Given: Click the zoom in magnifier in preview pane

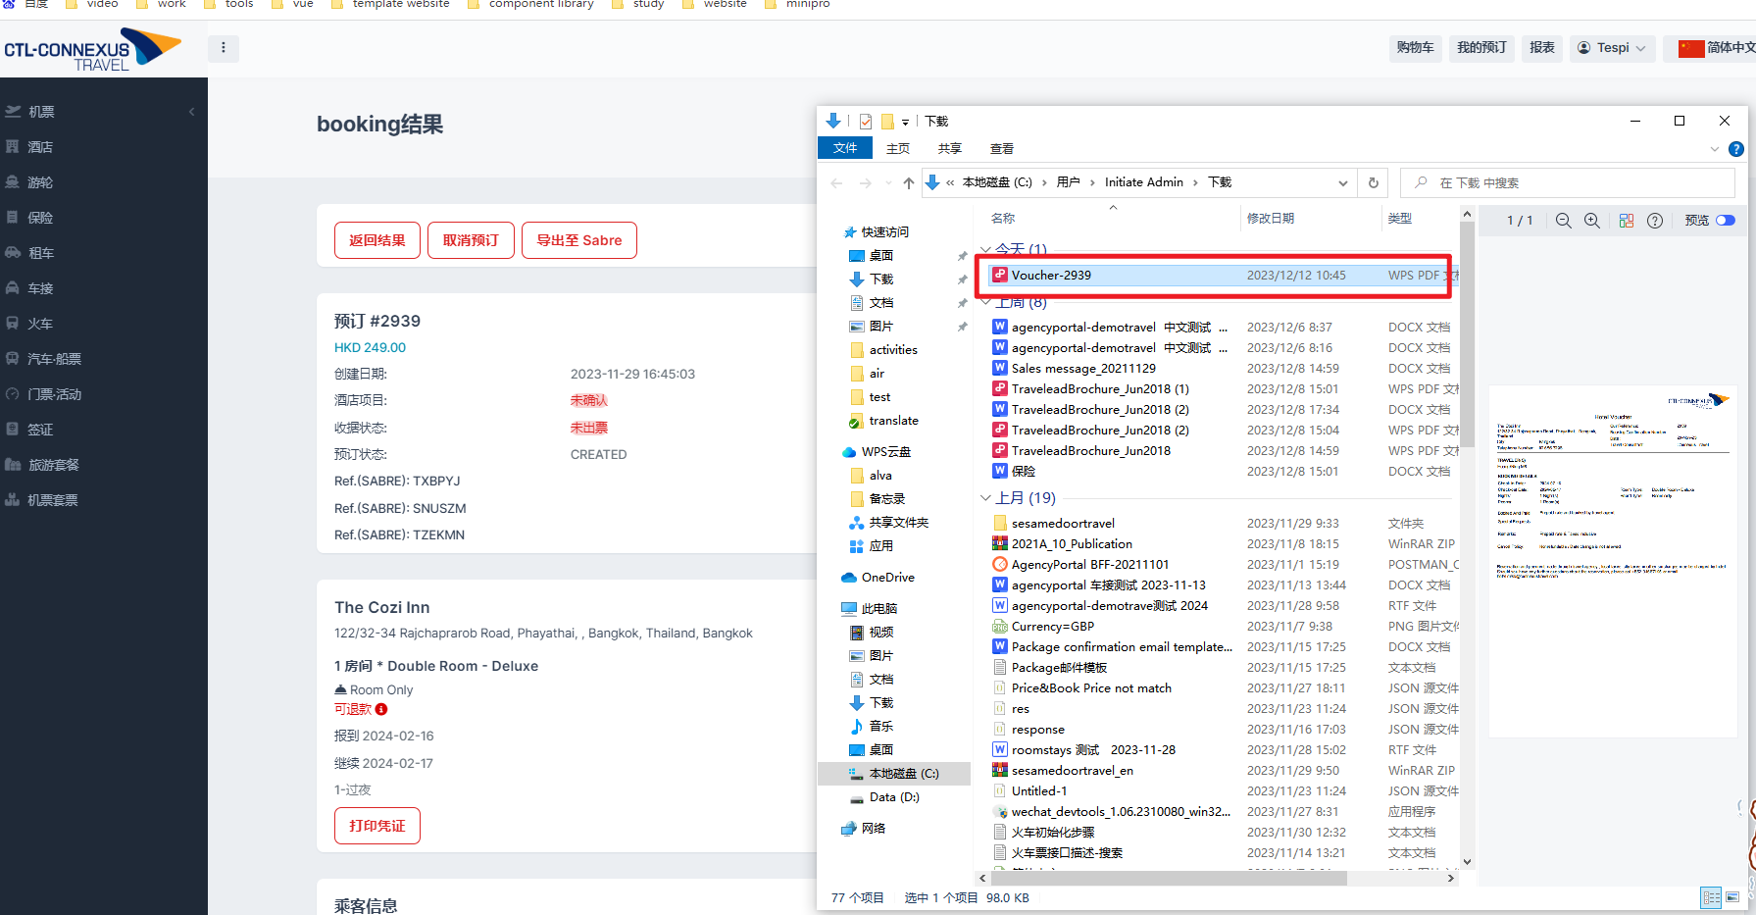Looking at the screenshot, I should click(1592, 221).
